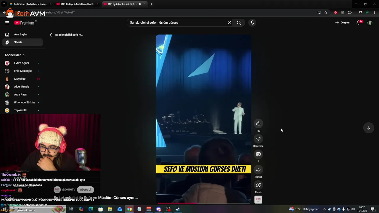Open iPhonedo Türkiye channel subscription
379x213 pixels.
click(x=23, y=102)
